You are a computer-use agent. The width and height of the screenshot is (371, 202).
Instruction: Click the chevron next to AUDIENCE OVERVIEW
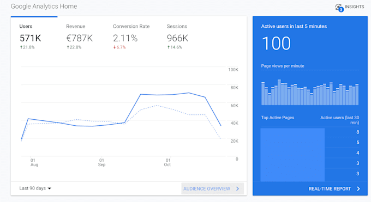(237, 188)
